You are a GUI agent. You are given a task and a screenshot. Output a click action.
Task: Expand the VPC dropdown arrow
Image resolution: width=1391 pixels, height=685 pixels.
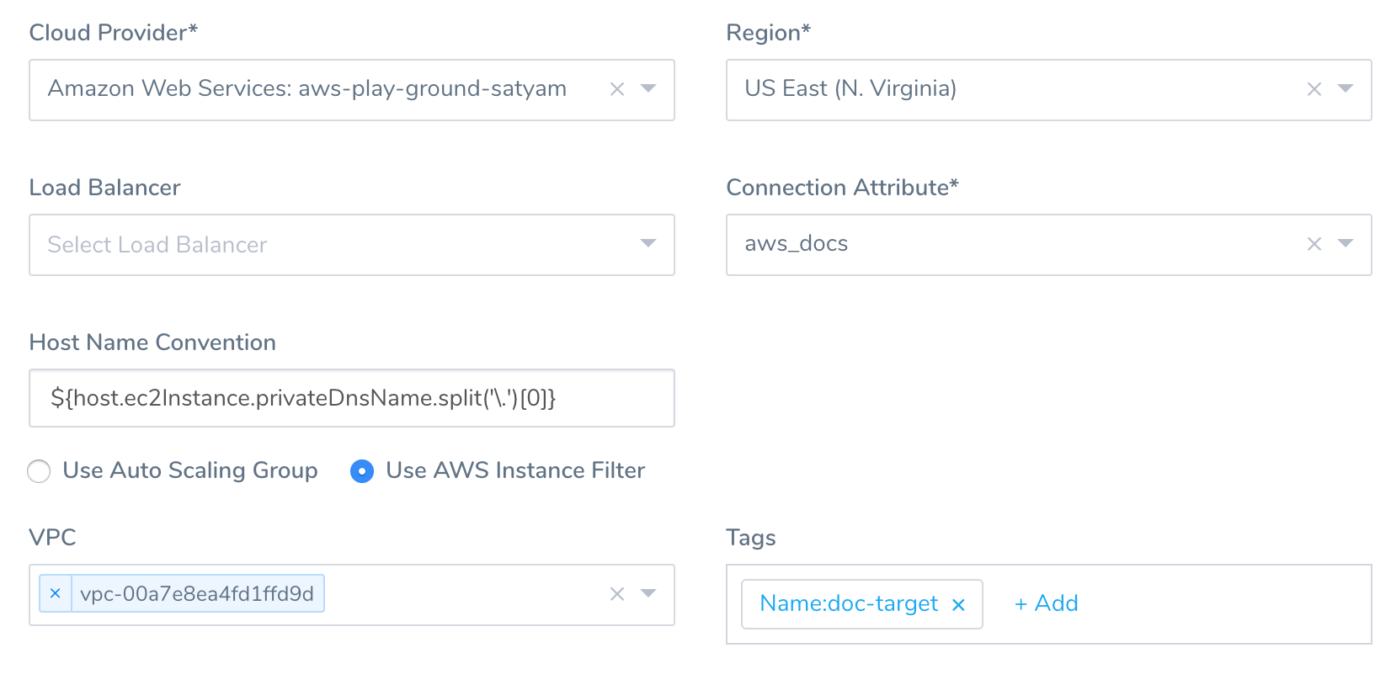click(x=648, y=593)
